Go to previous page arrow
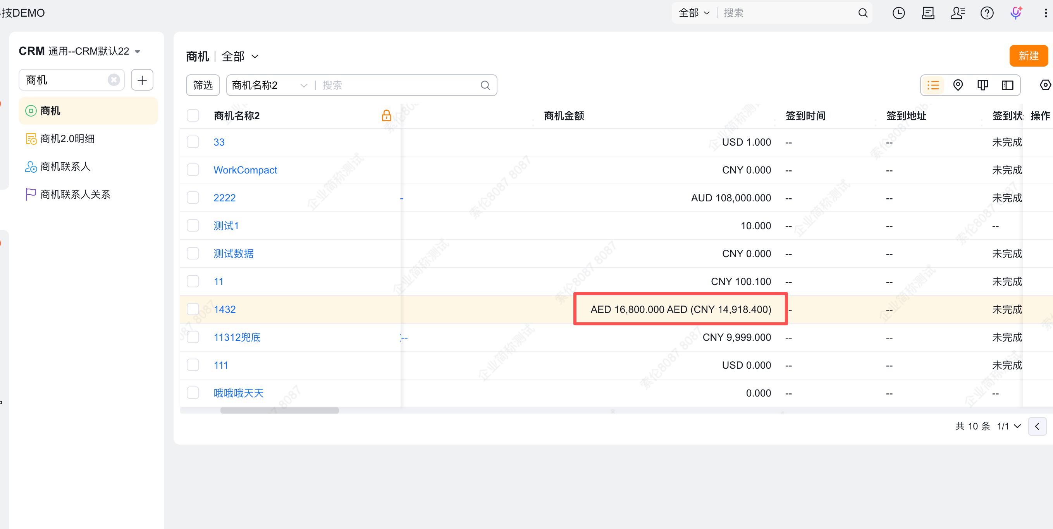The image size is (1053, 529). (1037, 426)
